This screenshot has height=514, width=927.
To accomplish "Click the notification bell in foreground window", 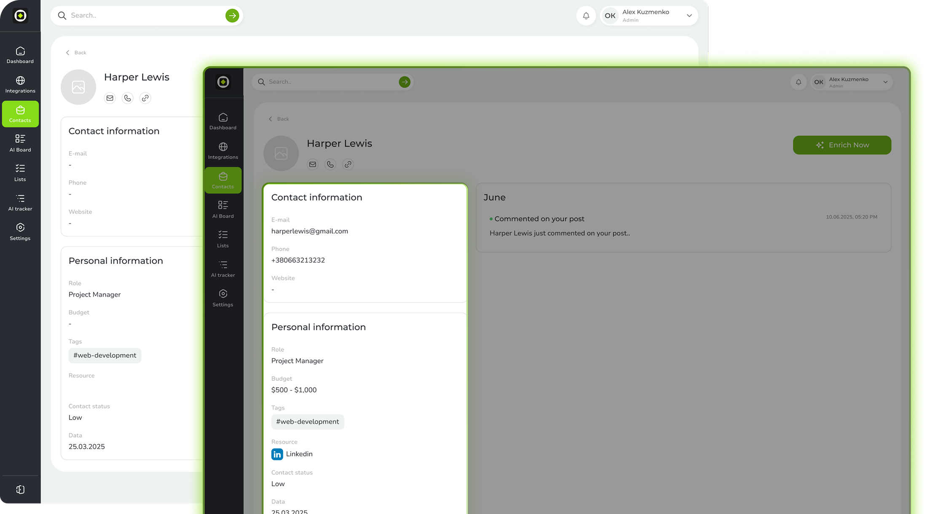I will pos(798,82).
